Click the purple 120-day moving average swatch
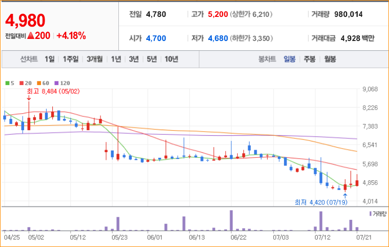Viewport: 389px width, 247px height. click(x=56, y=83)
